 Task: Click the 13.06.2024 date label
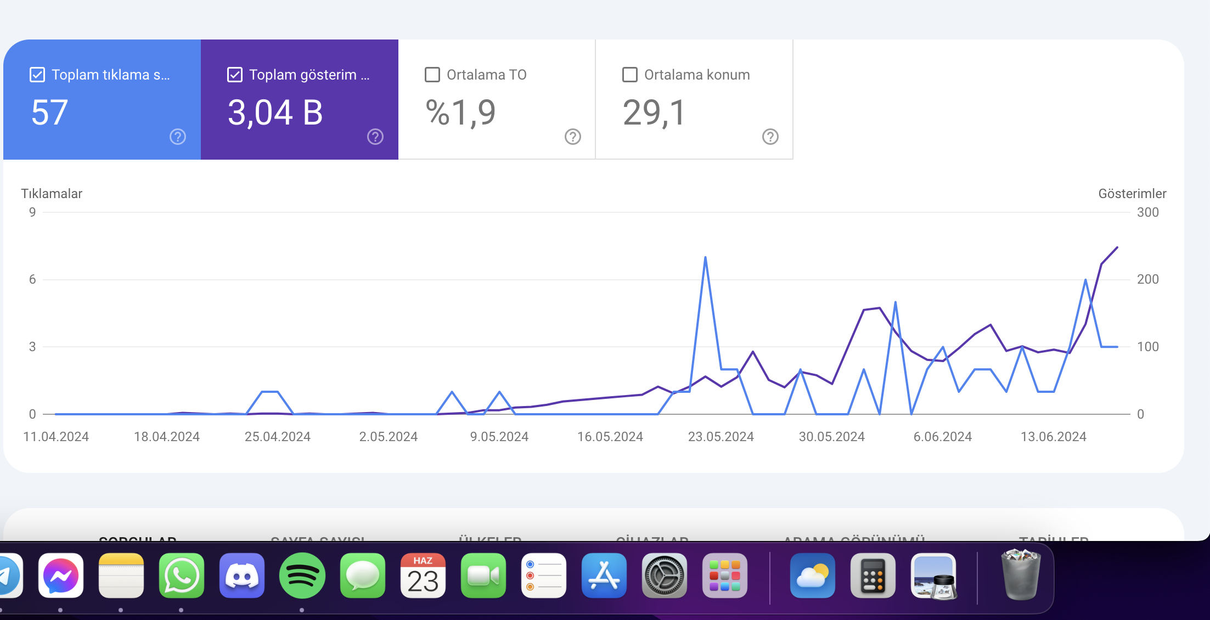click(1054, 437)
